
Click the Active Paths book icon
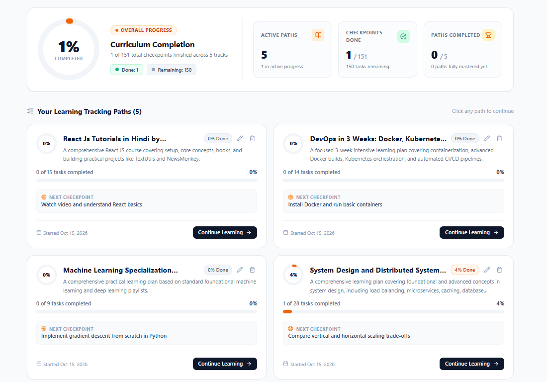coord(318,35)
